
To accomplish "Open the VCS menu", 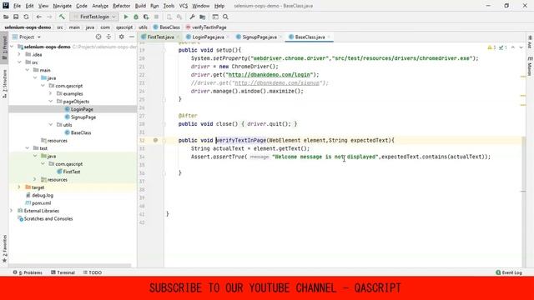I will pyautogui.click(x=184, y=6).
